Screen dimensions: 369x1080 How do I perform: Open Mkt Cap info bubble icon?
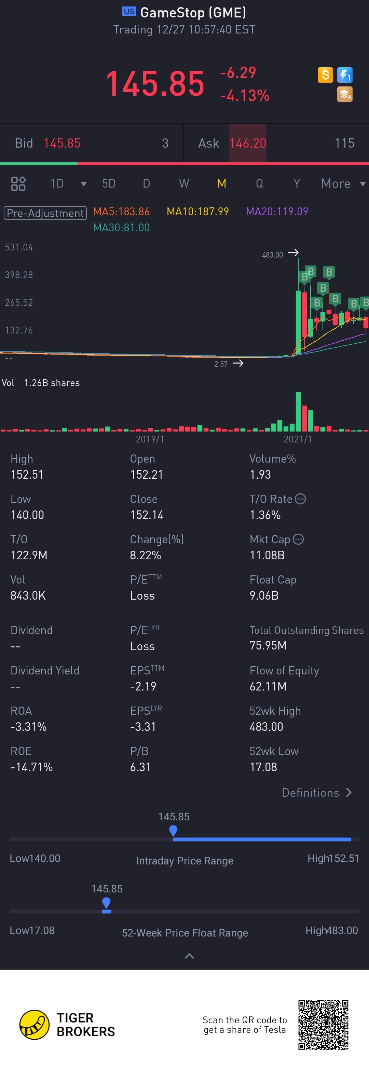[x=298, y=539]
